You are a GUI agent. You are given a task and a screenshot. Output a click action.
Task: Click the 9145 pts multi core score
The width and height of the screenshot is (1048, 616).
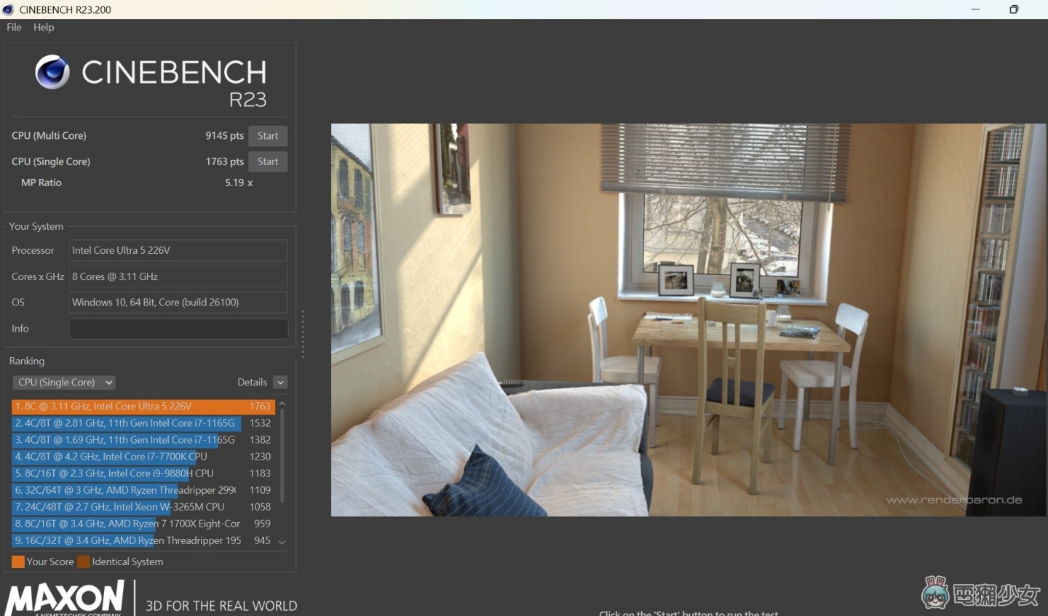click(x=224, y=136)
